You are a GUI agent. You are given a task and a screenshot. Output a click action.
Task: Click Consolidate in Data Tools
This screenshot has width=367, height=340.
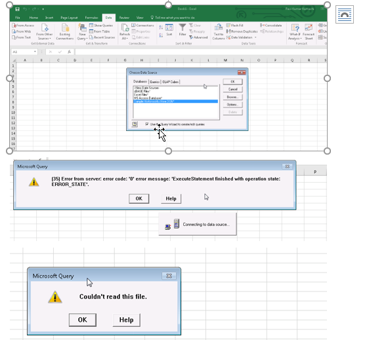tap(270, 26)
